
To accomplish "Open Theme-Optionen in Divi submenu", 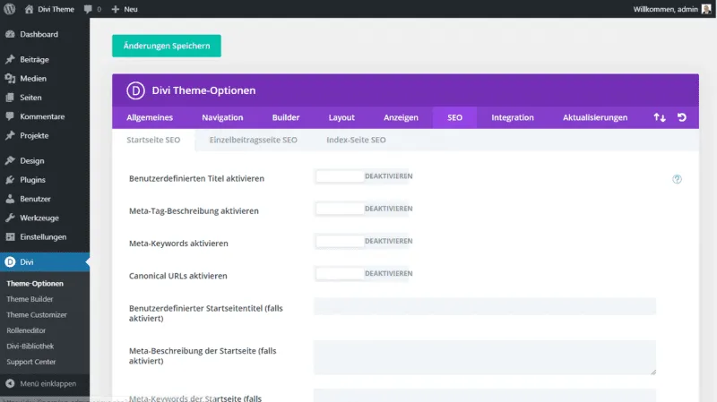I will [x=35, y=284].
